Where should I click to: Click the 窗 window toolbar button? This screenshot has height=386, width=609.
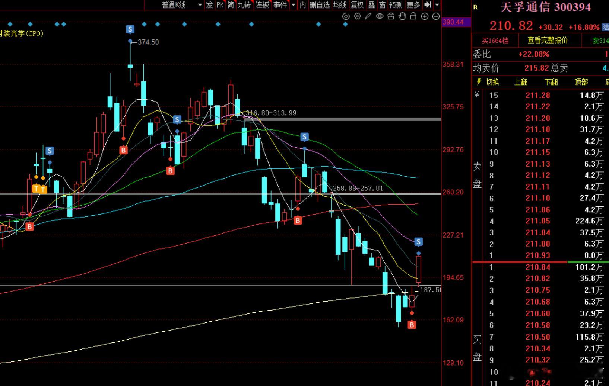tap(382, 5)
